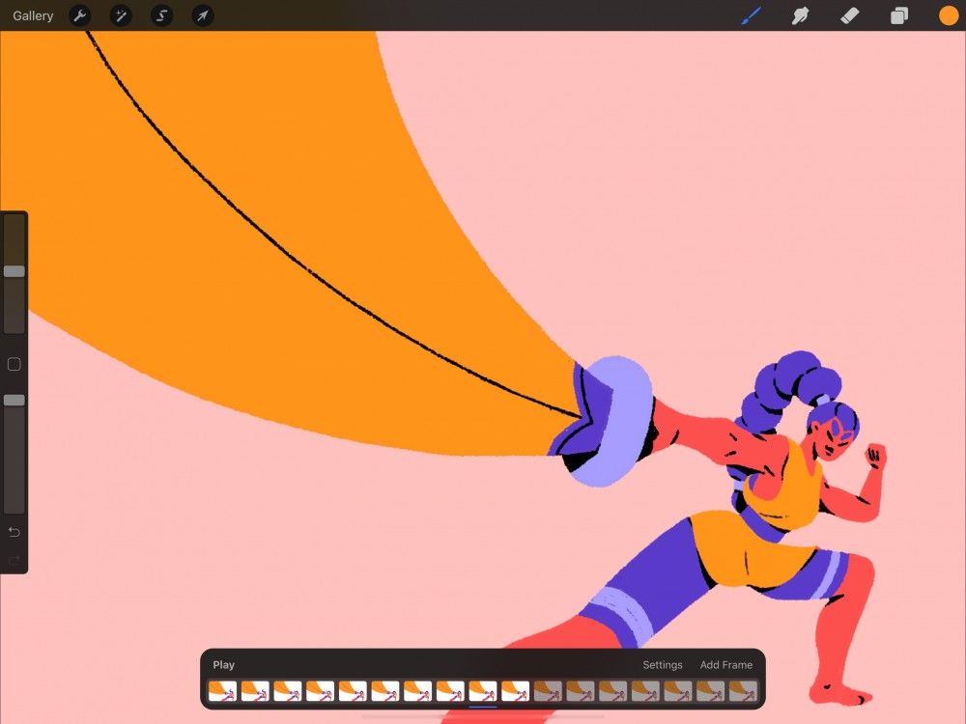Return to the Gallery

click(x=32, y=15)
